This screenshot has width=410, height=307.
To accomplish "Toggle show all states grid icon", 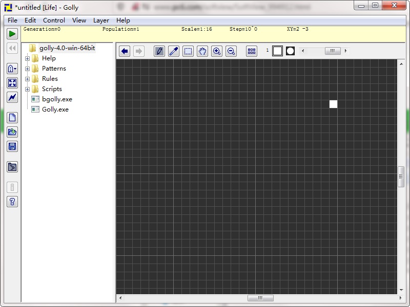I will [252, 51].
